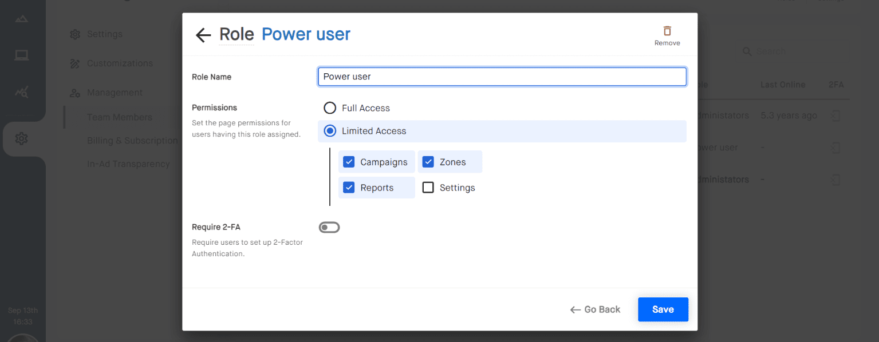Open the In-Ad Transparency page
The height and width of the screenshot is (342, 879).
pos(128,164)
